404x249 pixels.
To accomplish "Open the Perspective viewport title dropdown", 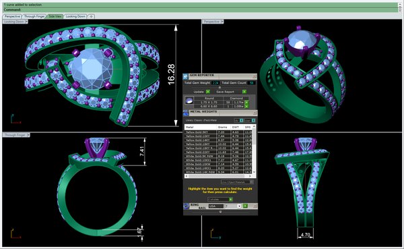I will (222, 22).
